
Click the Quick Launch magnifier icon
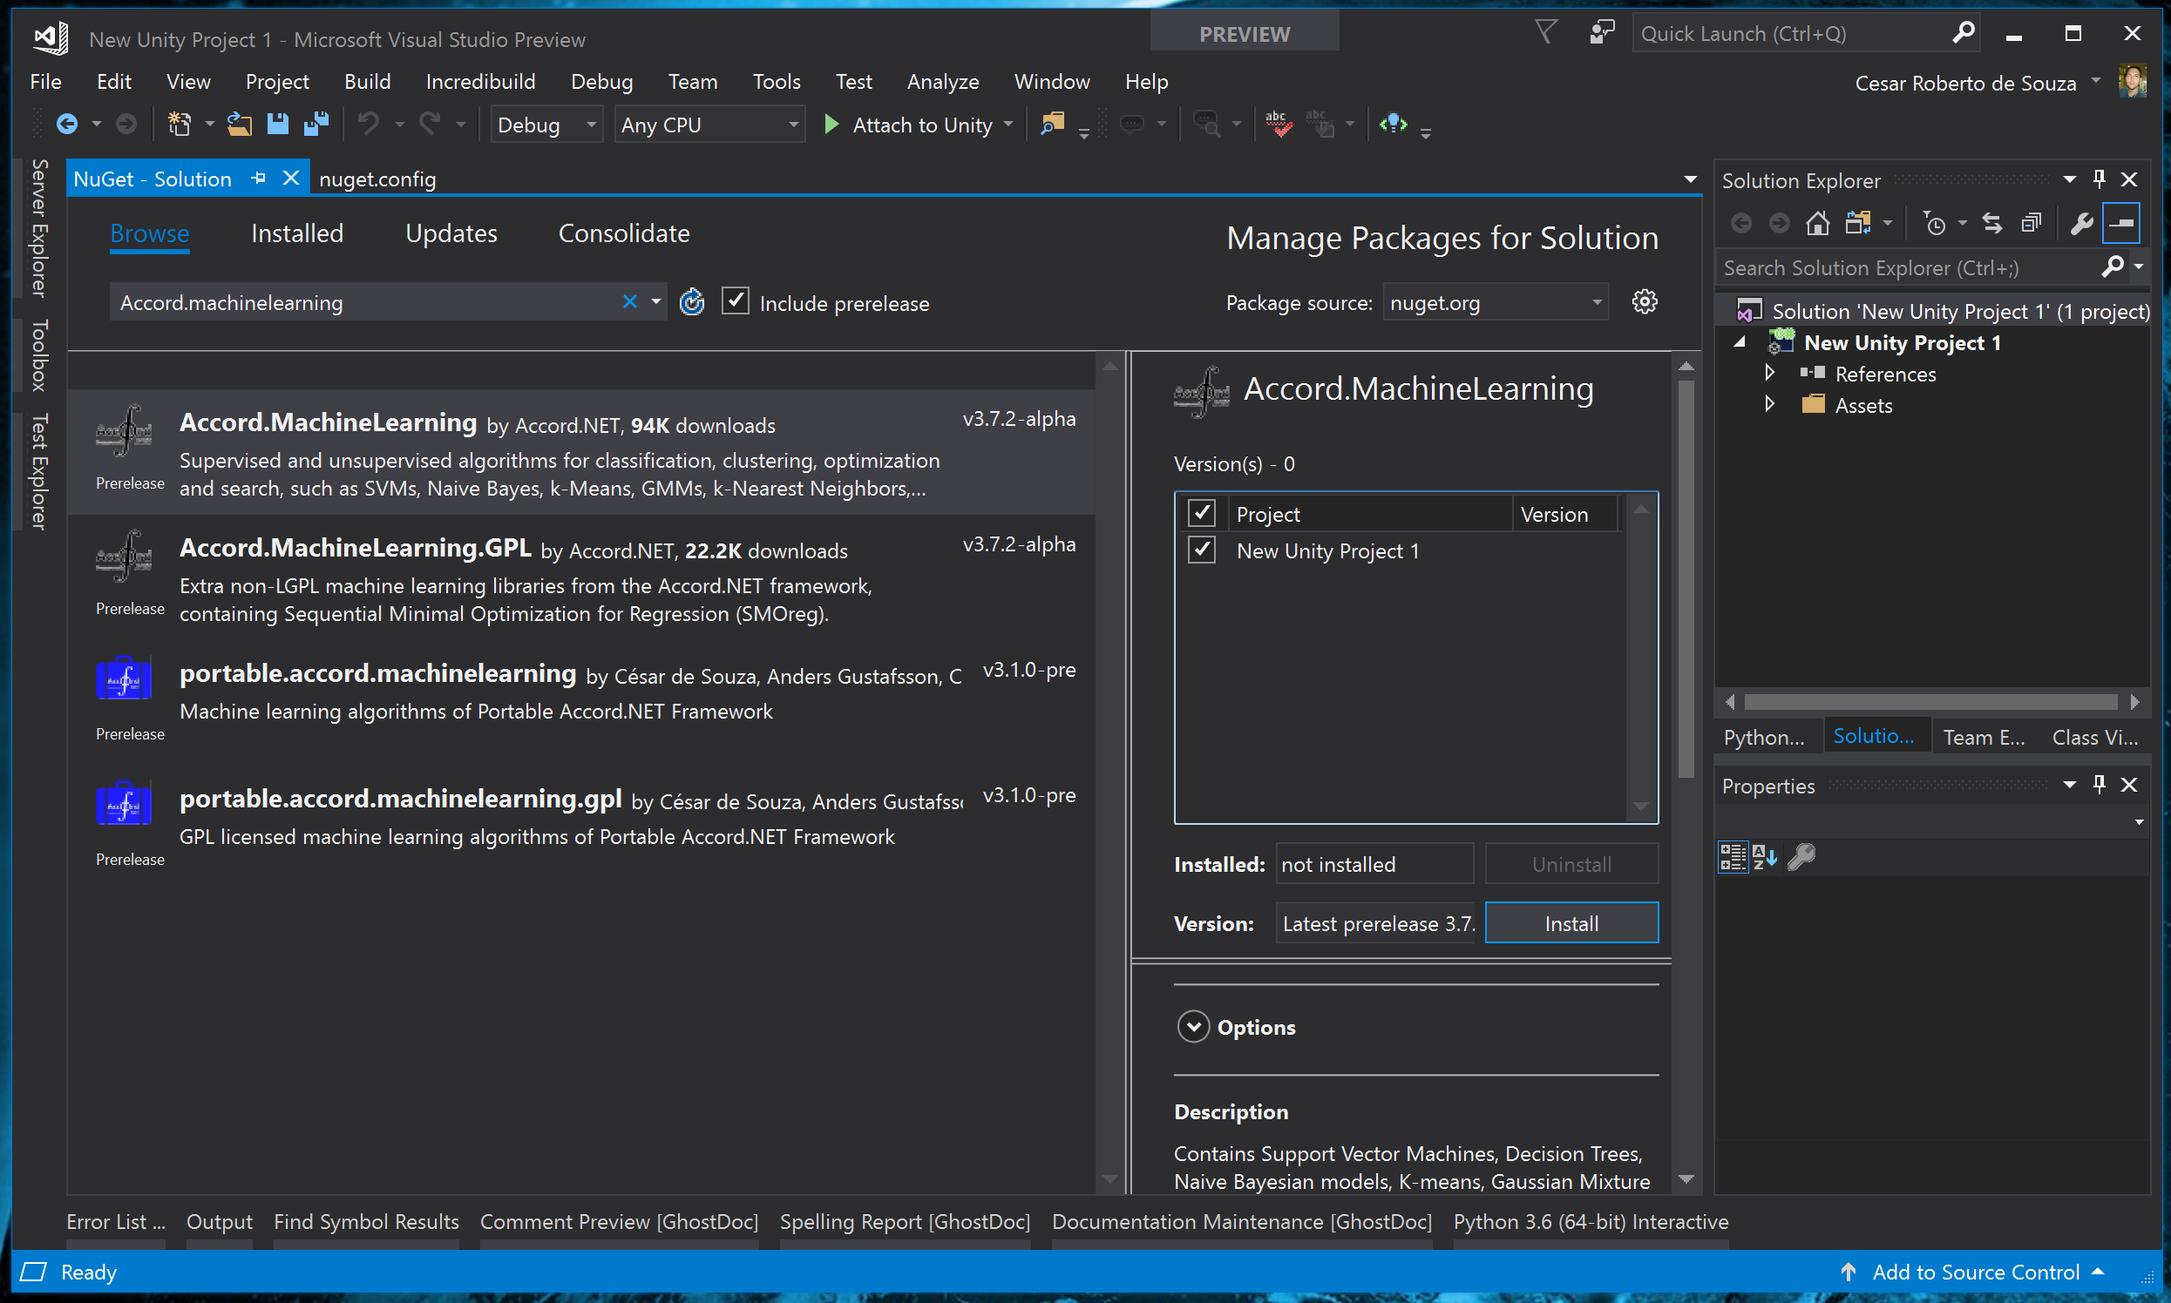pos(1963,32)
